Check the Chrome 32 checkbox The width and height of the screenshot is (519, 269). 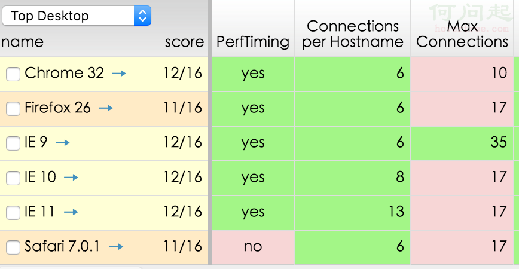click(13, 74)
